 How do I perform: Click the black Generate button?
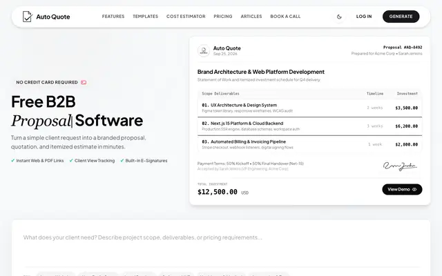point(401,17)
